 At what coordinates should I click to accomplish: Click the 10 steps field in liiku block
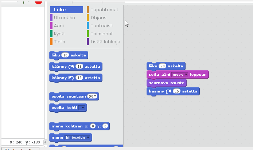[65, 55]
